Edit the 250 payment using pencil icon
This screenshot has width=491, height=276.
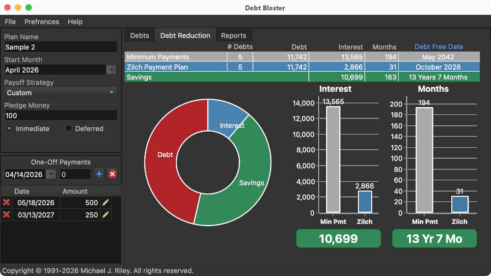tap(106, 215)
